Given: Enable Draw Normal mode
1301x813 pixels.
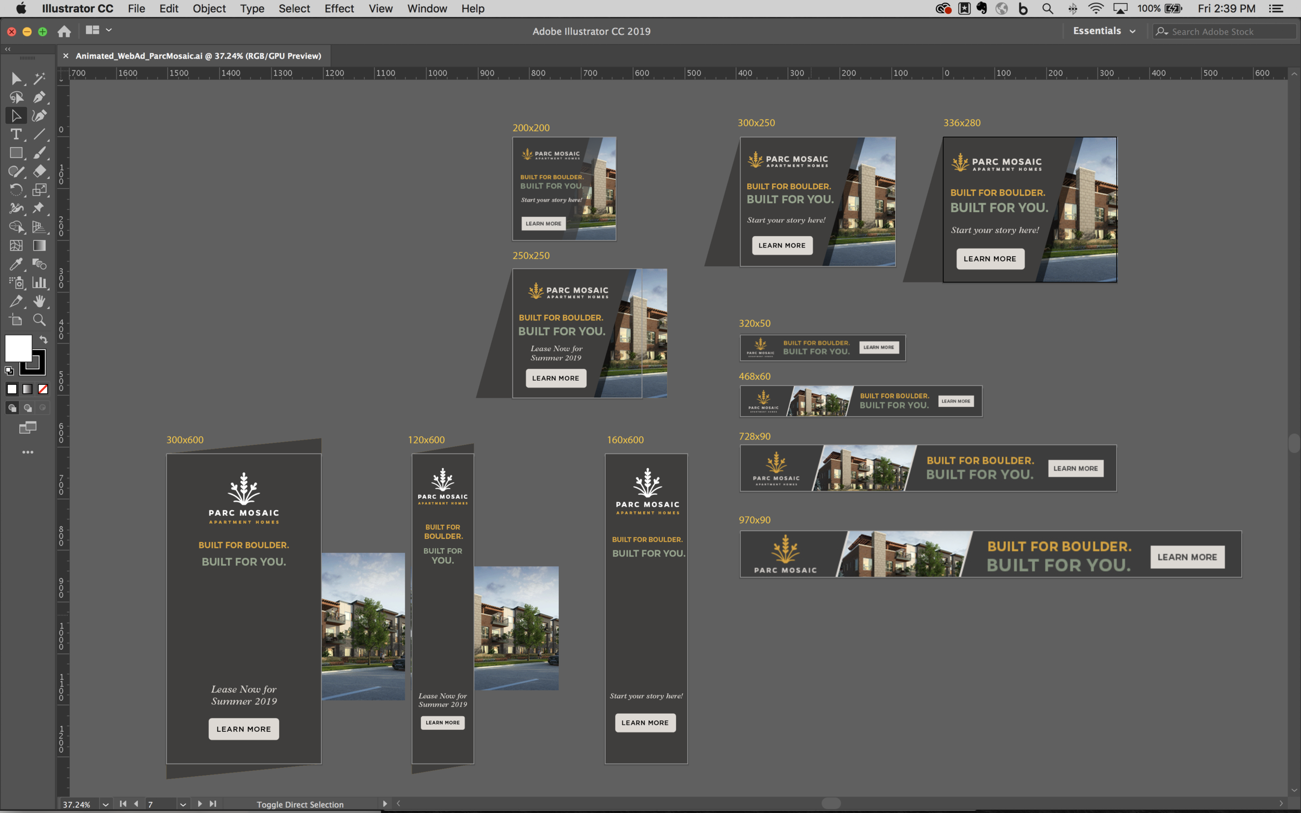Looking at the screenshot, I should pos(12,408).
